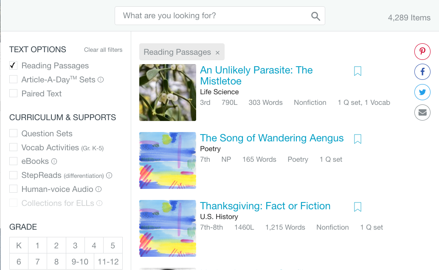Image resolution: width=439 pixels, height=270 pixels.
Task: Tick the Human-voice Audio checkbox
Action: [x=14, y=189]
